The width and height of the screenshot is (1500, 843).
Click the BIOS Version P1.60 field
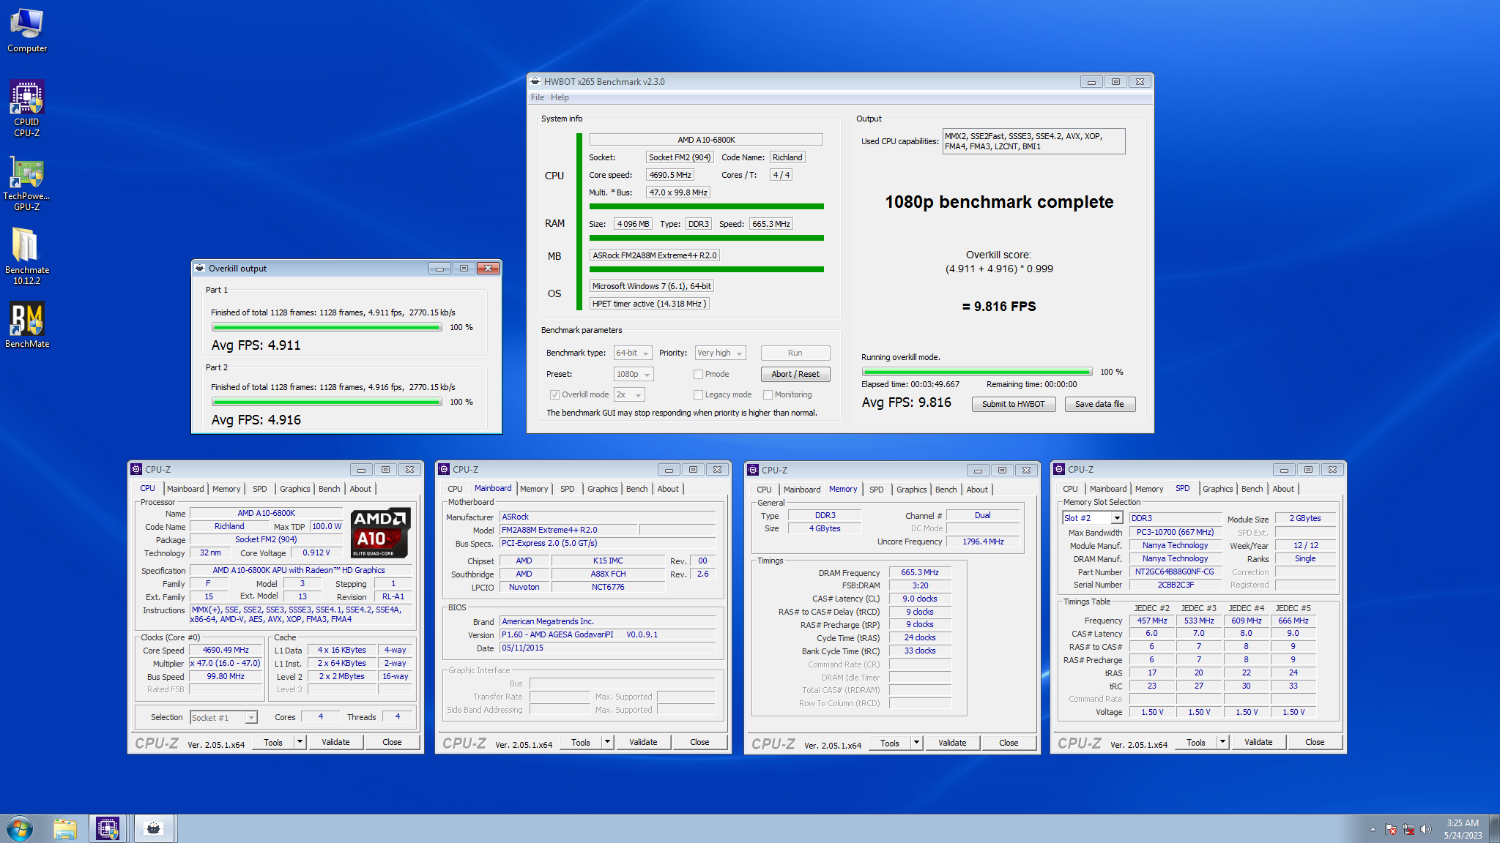coord(607,634)
